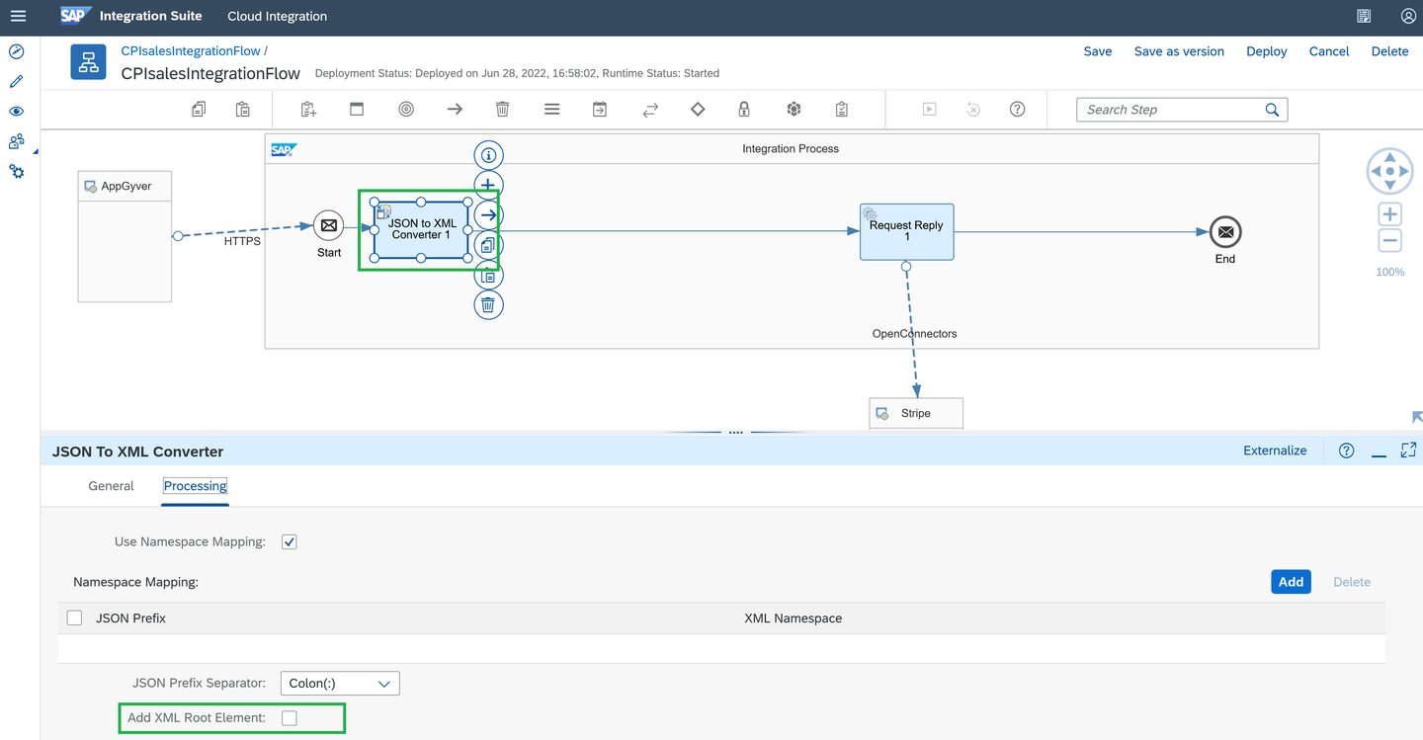Click the circular trash button beside converter
The height and width of the screenshot is (740, 1423).
[x=488, y=304]
